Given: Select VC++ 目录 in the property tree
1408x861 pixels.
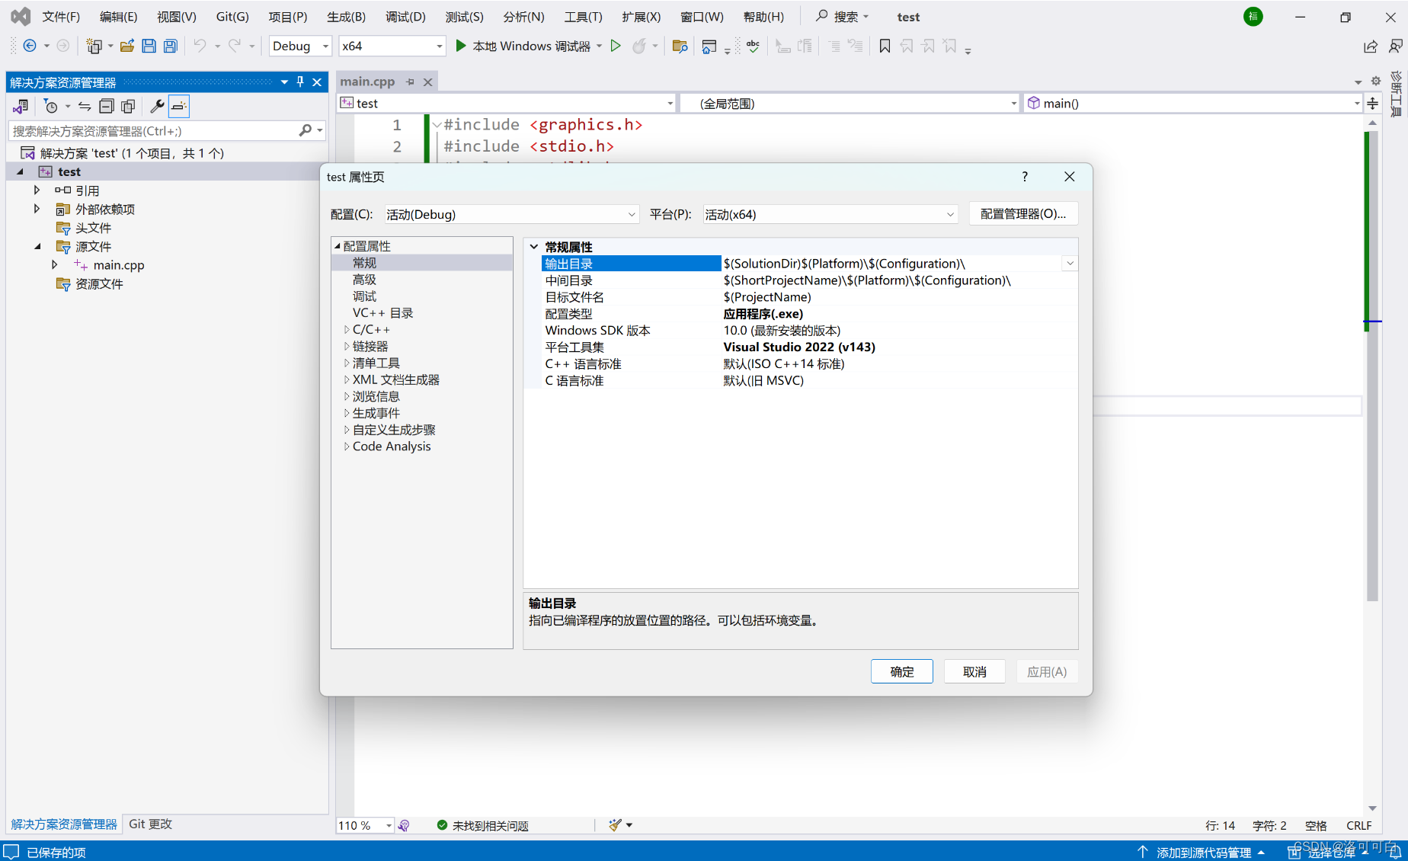Looking at the screenshot, I should 382,312.
